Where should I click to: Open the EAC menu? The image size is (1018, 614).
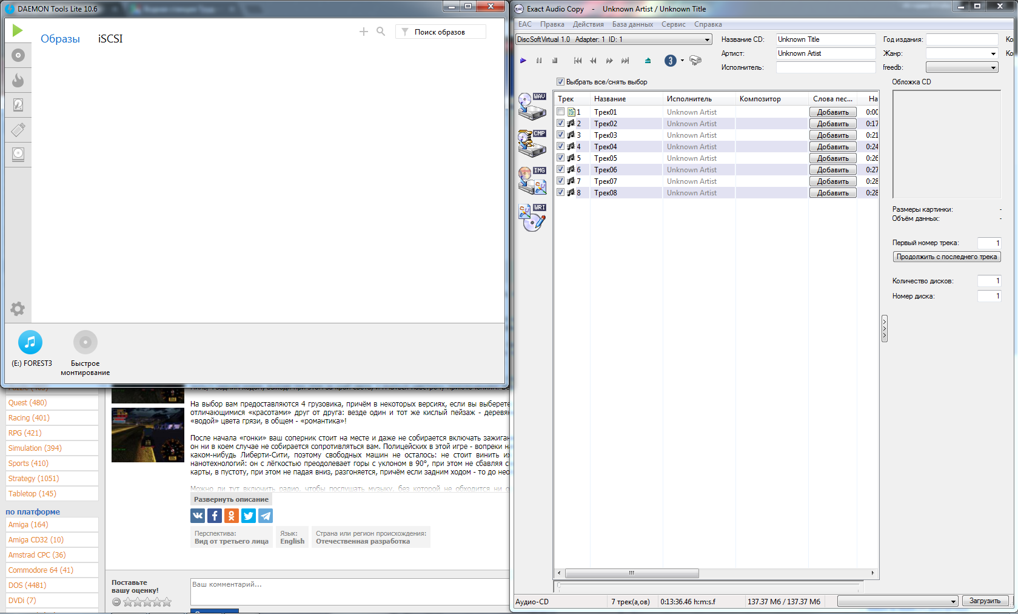[525, 24]
